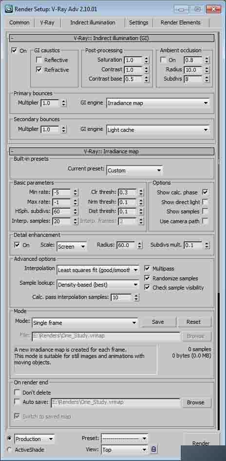Click the Subdivs mult. spinner arrows
This screenshot has width=226, height=461.
pyautogui.click(x=207, y=245)
